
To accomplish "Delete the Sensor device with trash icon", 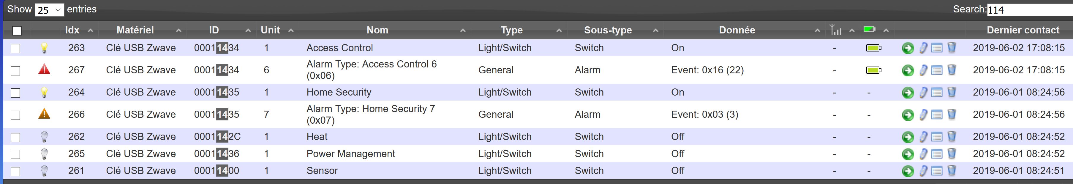I will tap(951, 170).
